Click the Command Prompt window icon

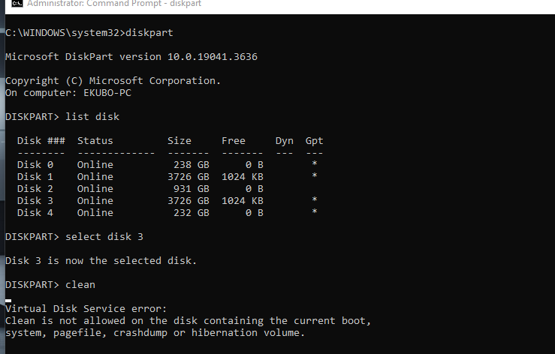[x=17, y=3]
